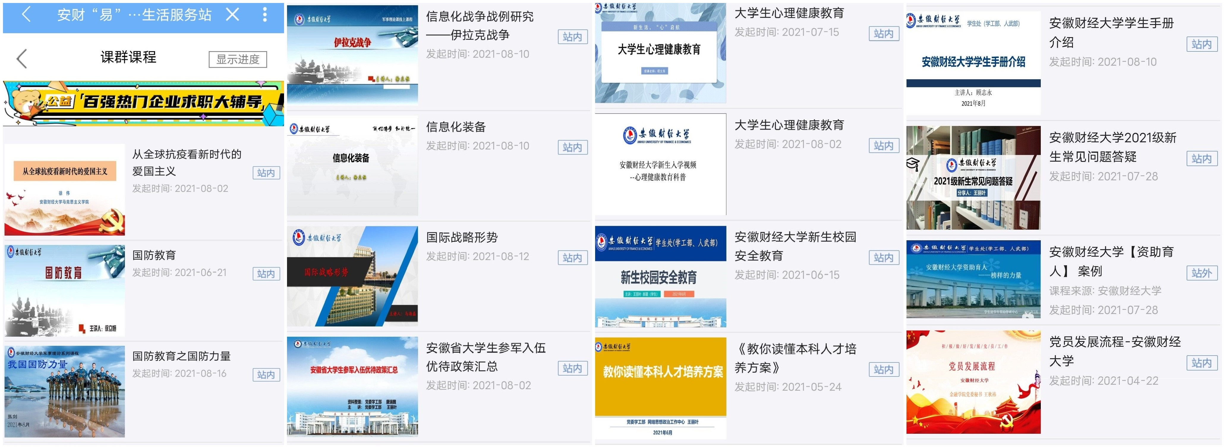Open the three-dot more options menu
Viewport: 1225px width, 448px height.
pyautogui.click(x=265, y=14)
